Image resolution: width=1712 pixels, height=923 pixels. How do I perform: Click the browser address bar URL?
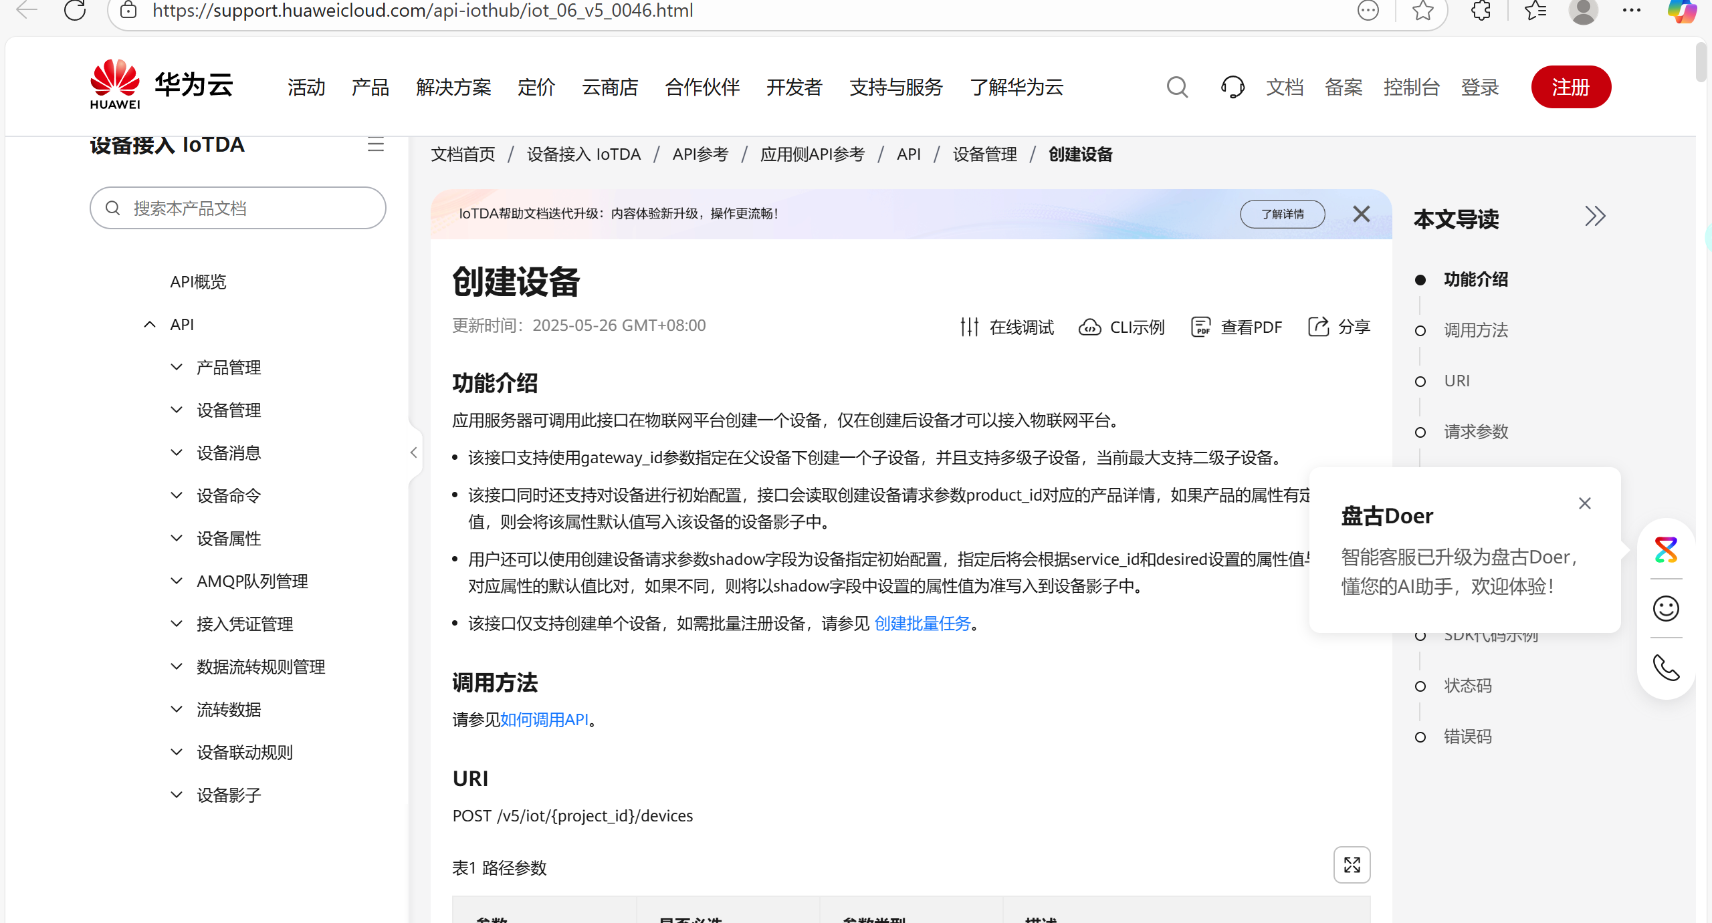(423, 10)
